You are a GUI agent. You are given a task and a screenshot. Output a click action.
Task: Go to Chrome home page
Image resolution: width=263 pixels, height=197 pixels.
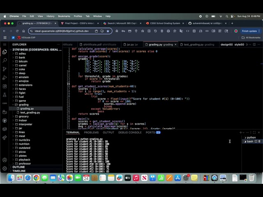23,31
